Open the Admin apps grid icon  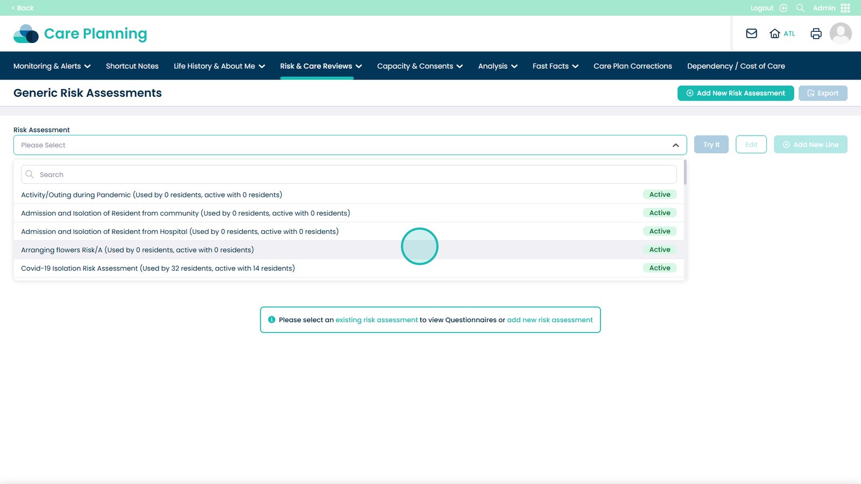tap(845, 8)
